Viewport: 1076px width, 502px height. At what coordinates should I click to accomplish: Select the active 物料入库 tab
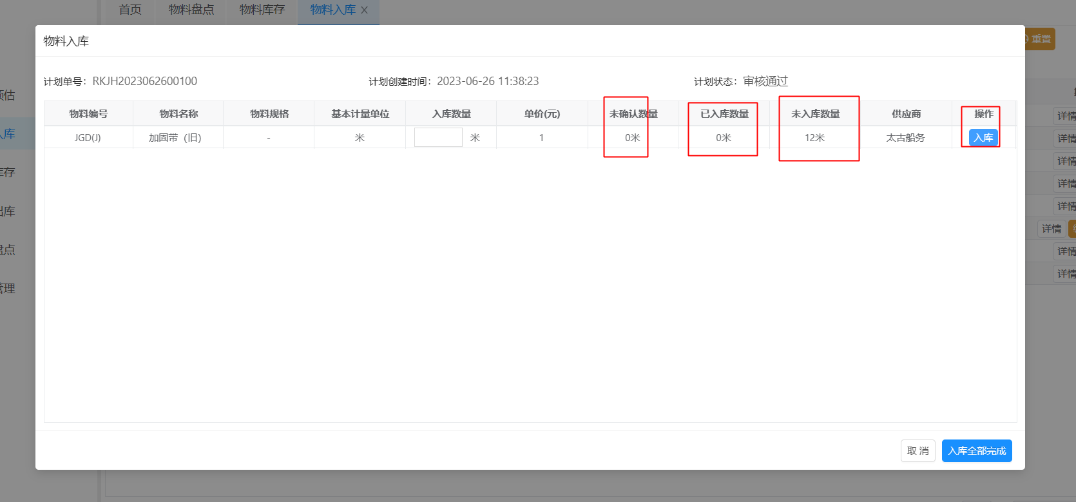[332, 10]
